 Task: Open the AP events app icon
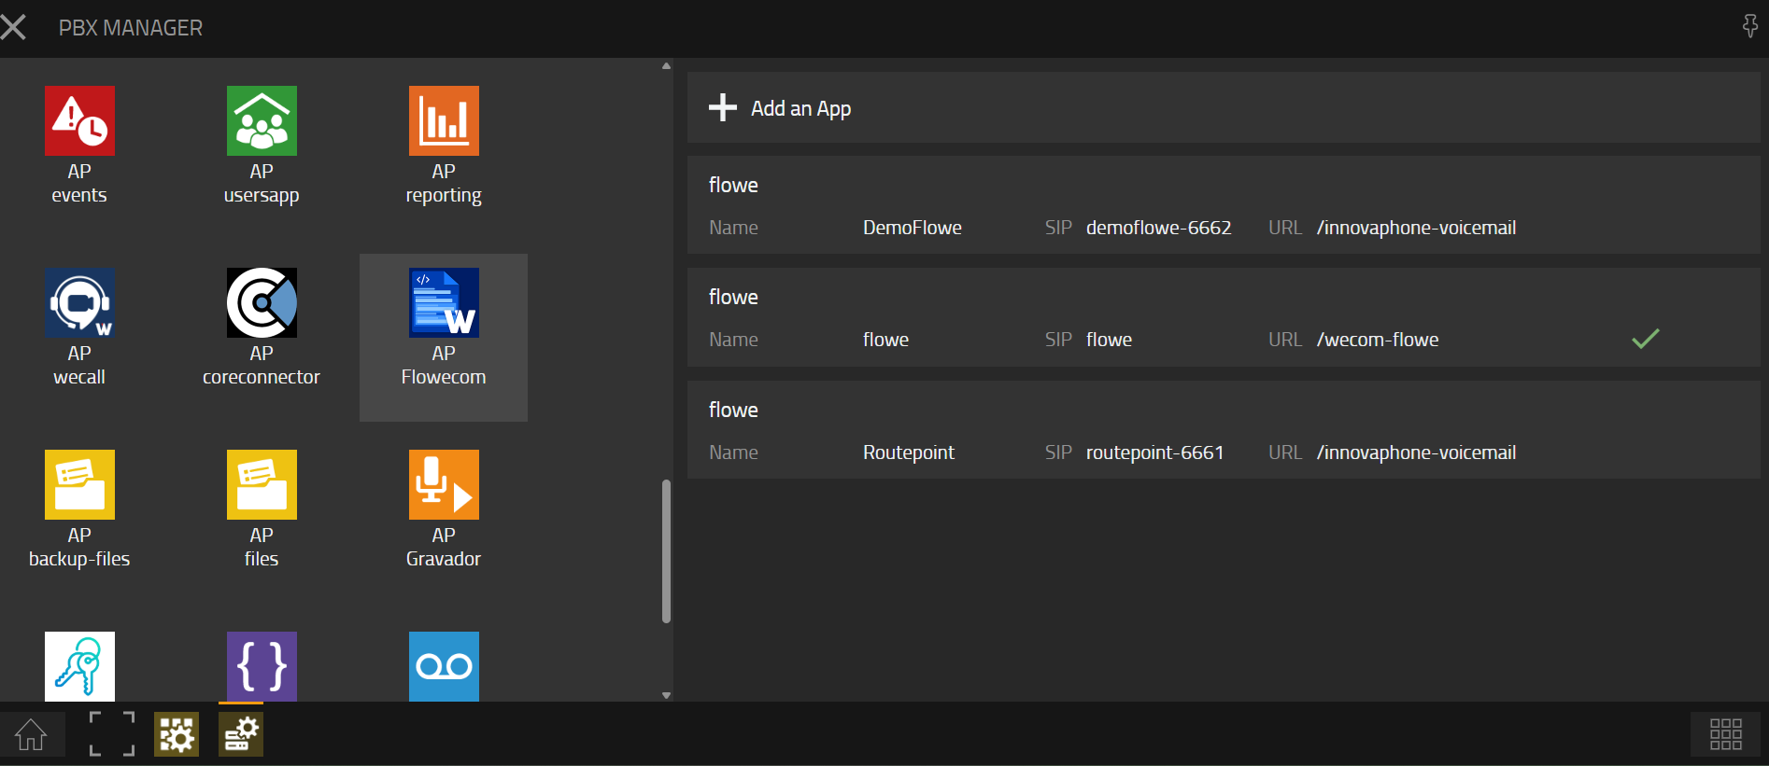(x=79, y=121)
